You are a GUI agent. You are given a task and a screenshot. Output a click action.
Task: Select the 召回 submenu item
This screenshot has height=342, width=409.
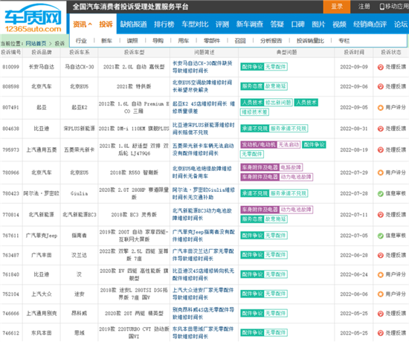pos(240,41)
